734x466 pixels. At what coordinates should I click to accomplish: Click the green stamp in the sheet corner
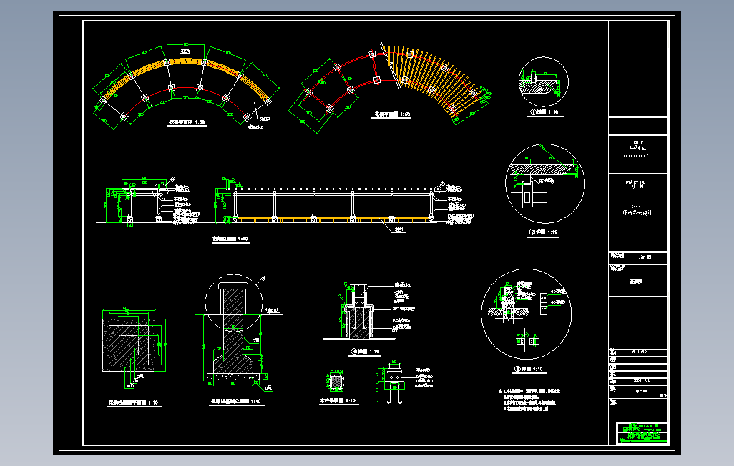coord(642,432)
